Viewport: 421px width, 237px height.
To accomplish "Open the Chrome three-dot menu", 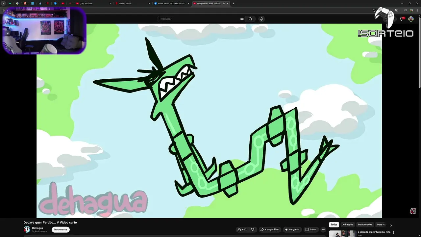I will pyautogui.click(x=417, y=11).
